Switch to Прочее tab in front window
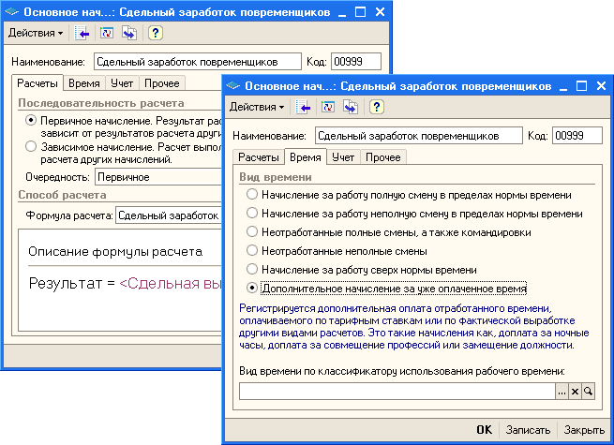Image resolution: width=614 pixels, height=445 pixels. (383, 157)
